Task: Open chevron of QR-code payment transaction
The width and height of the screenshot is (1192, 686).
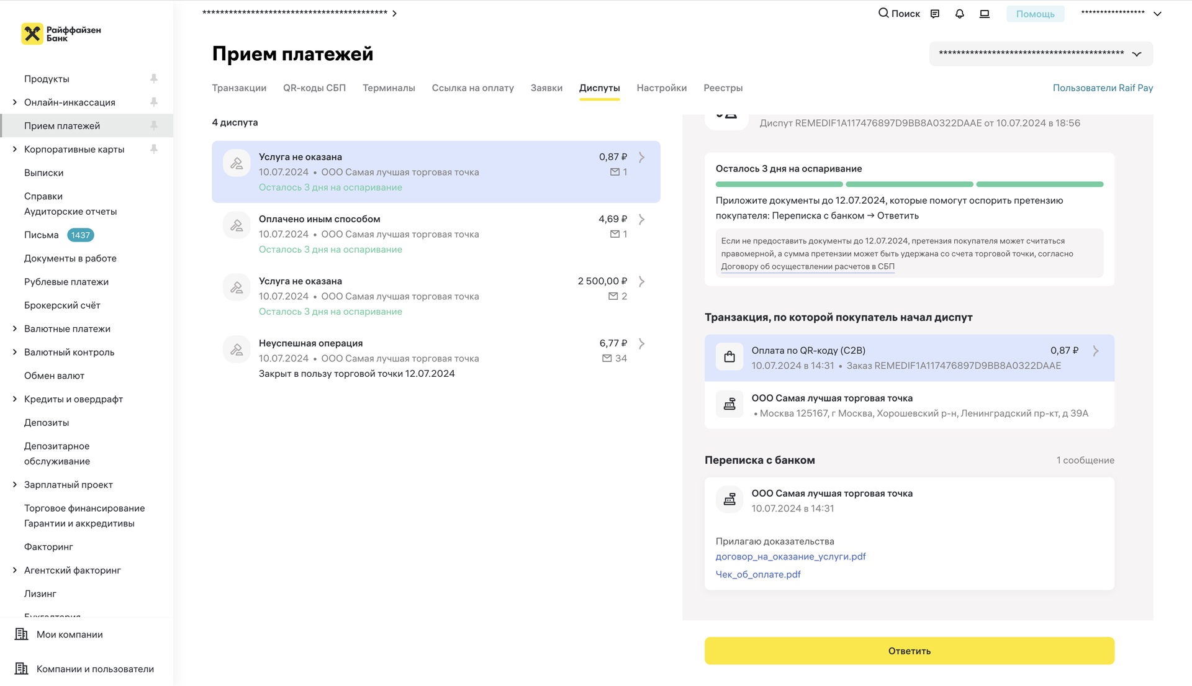Action: click(x=1096, y=351)
